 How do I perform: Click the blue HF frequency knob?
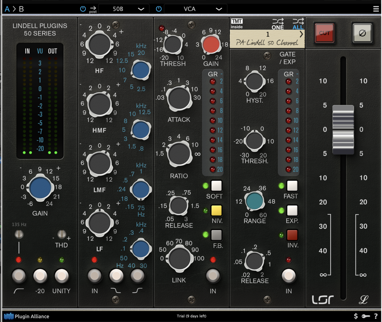click(141, 70)
